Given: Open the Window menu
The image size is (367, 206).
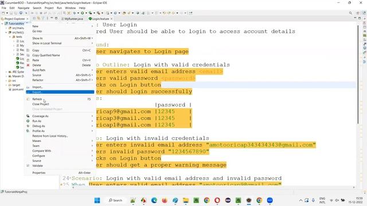Looking at the screenshot, I should pos(70,8).
